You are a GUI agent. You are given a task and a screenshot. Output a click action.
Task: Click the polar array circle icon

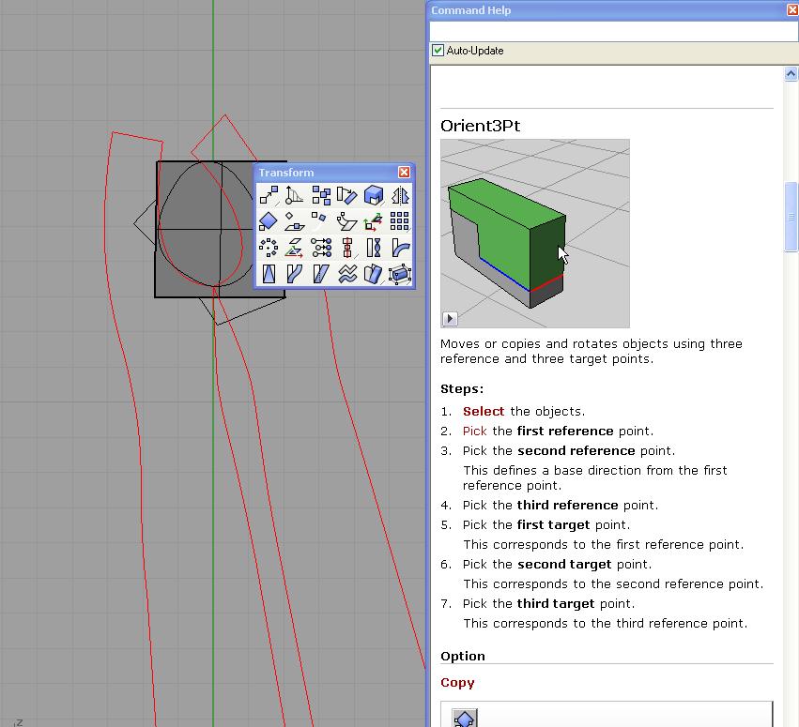point(269,248)
